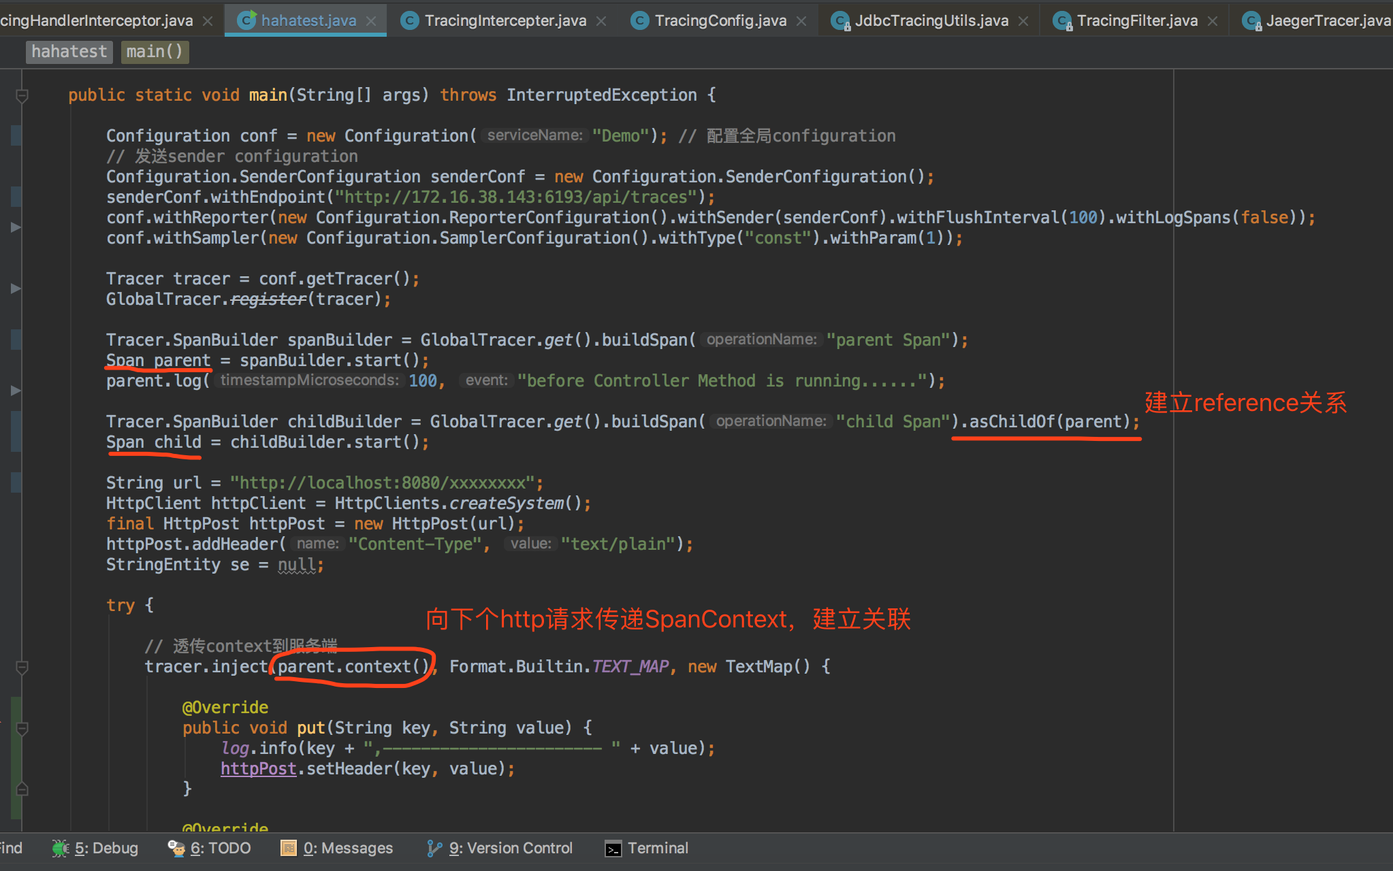Close the TracingIntercepter.java tab
Screen dimensions: 1393x871
coord(601,21)
